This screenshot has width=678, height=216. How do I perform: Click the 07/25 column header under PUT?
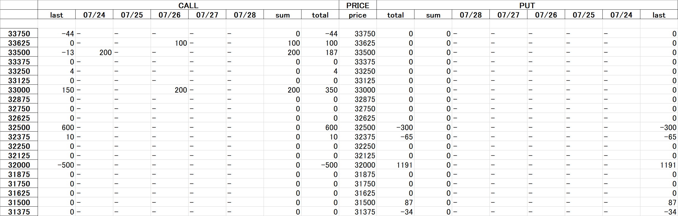584,15
